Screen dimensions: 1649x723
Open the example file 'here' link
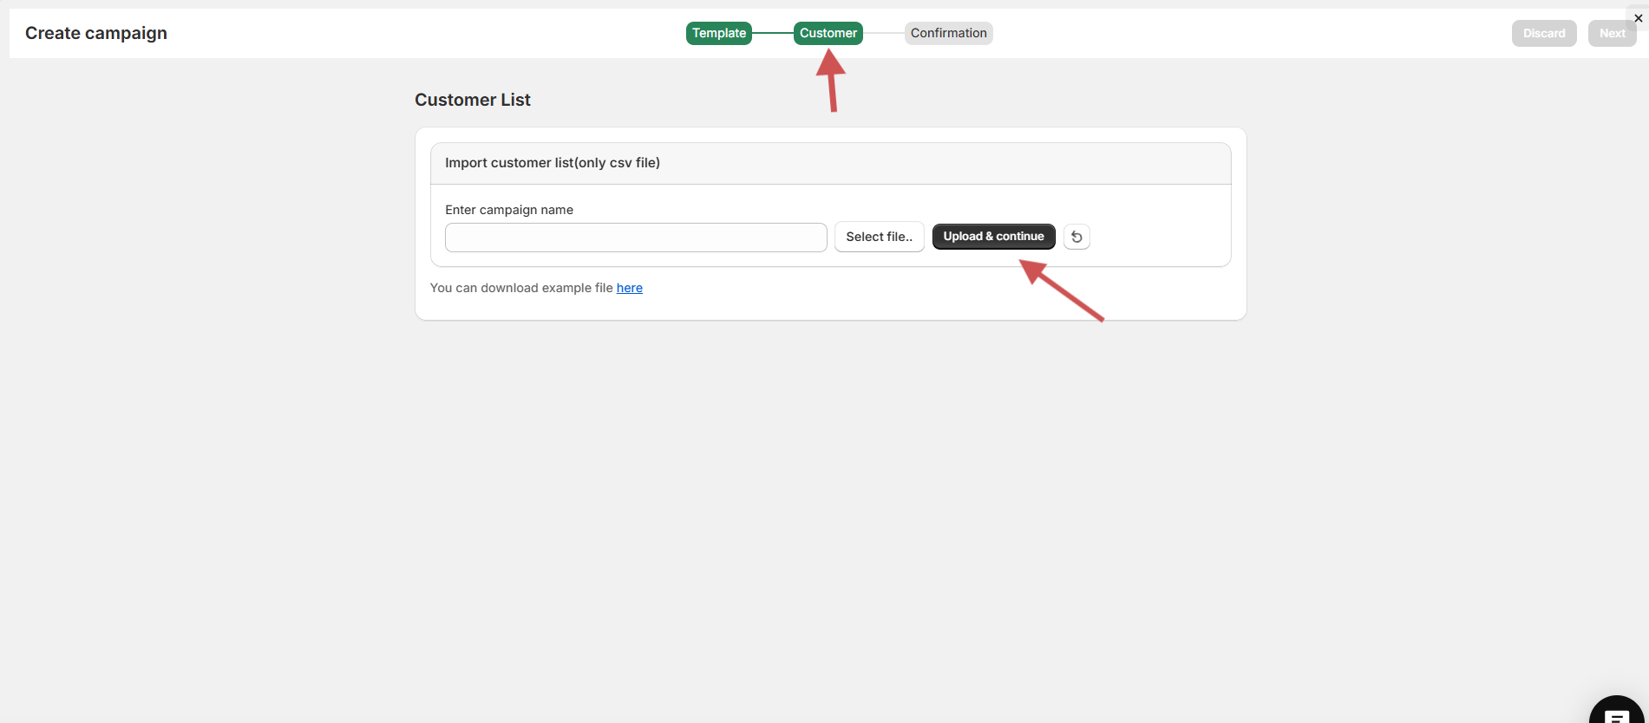pyautogui.click(x=629, y=288)
